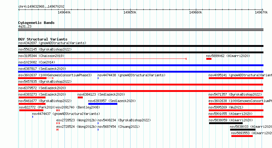Click blue bar under nsv6387817
The height and width of the screenshot is (148, 272).
coord(141,72)
